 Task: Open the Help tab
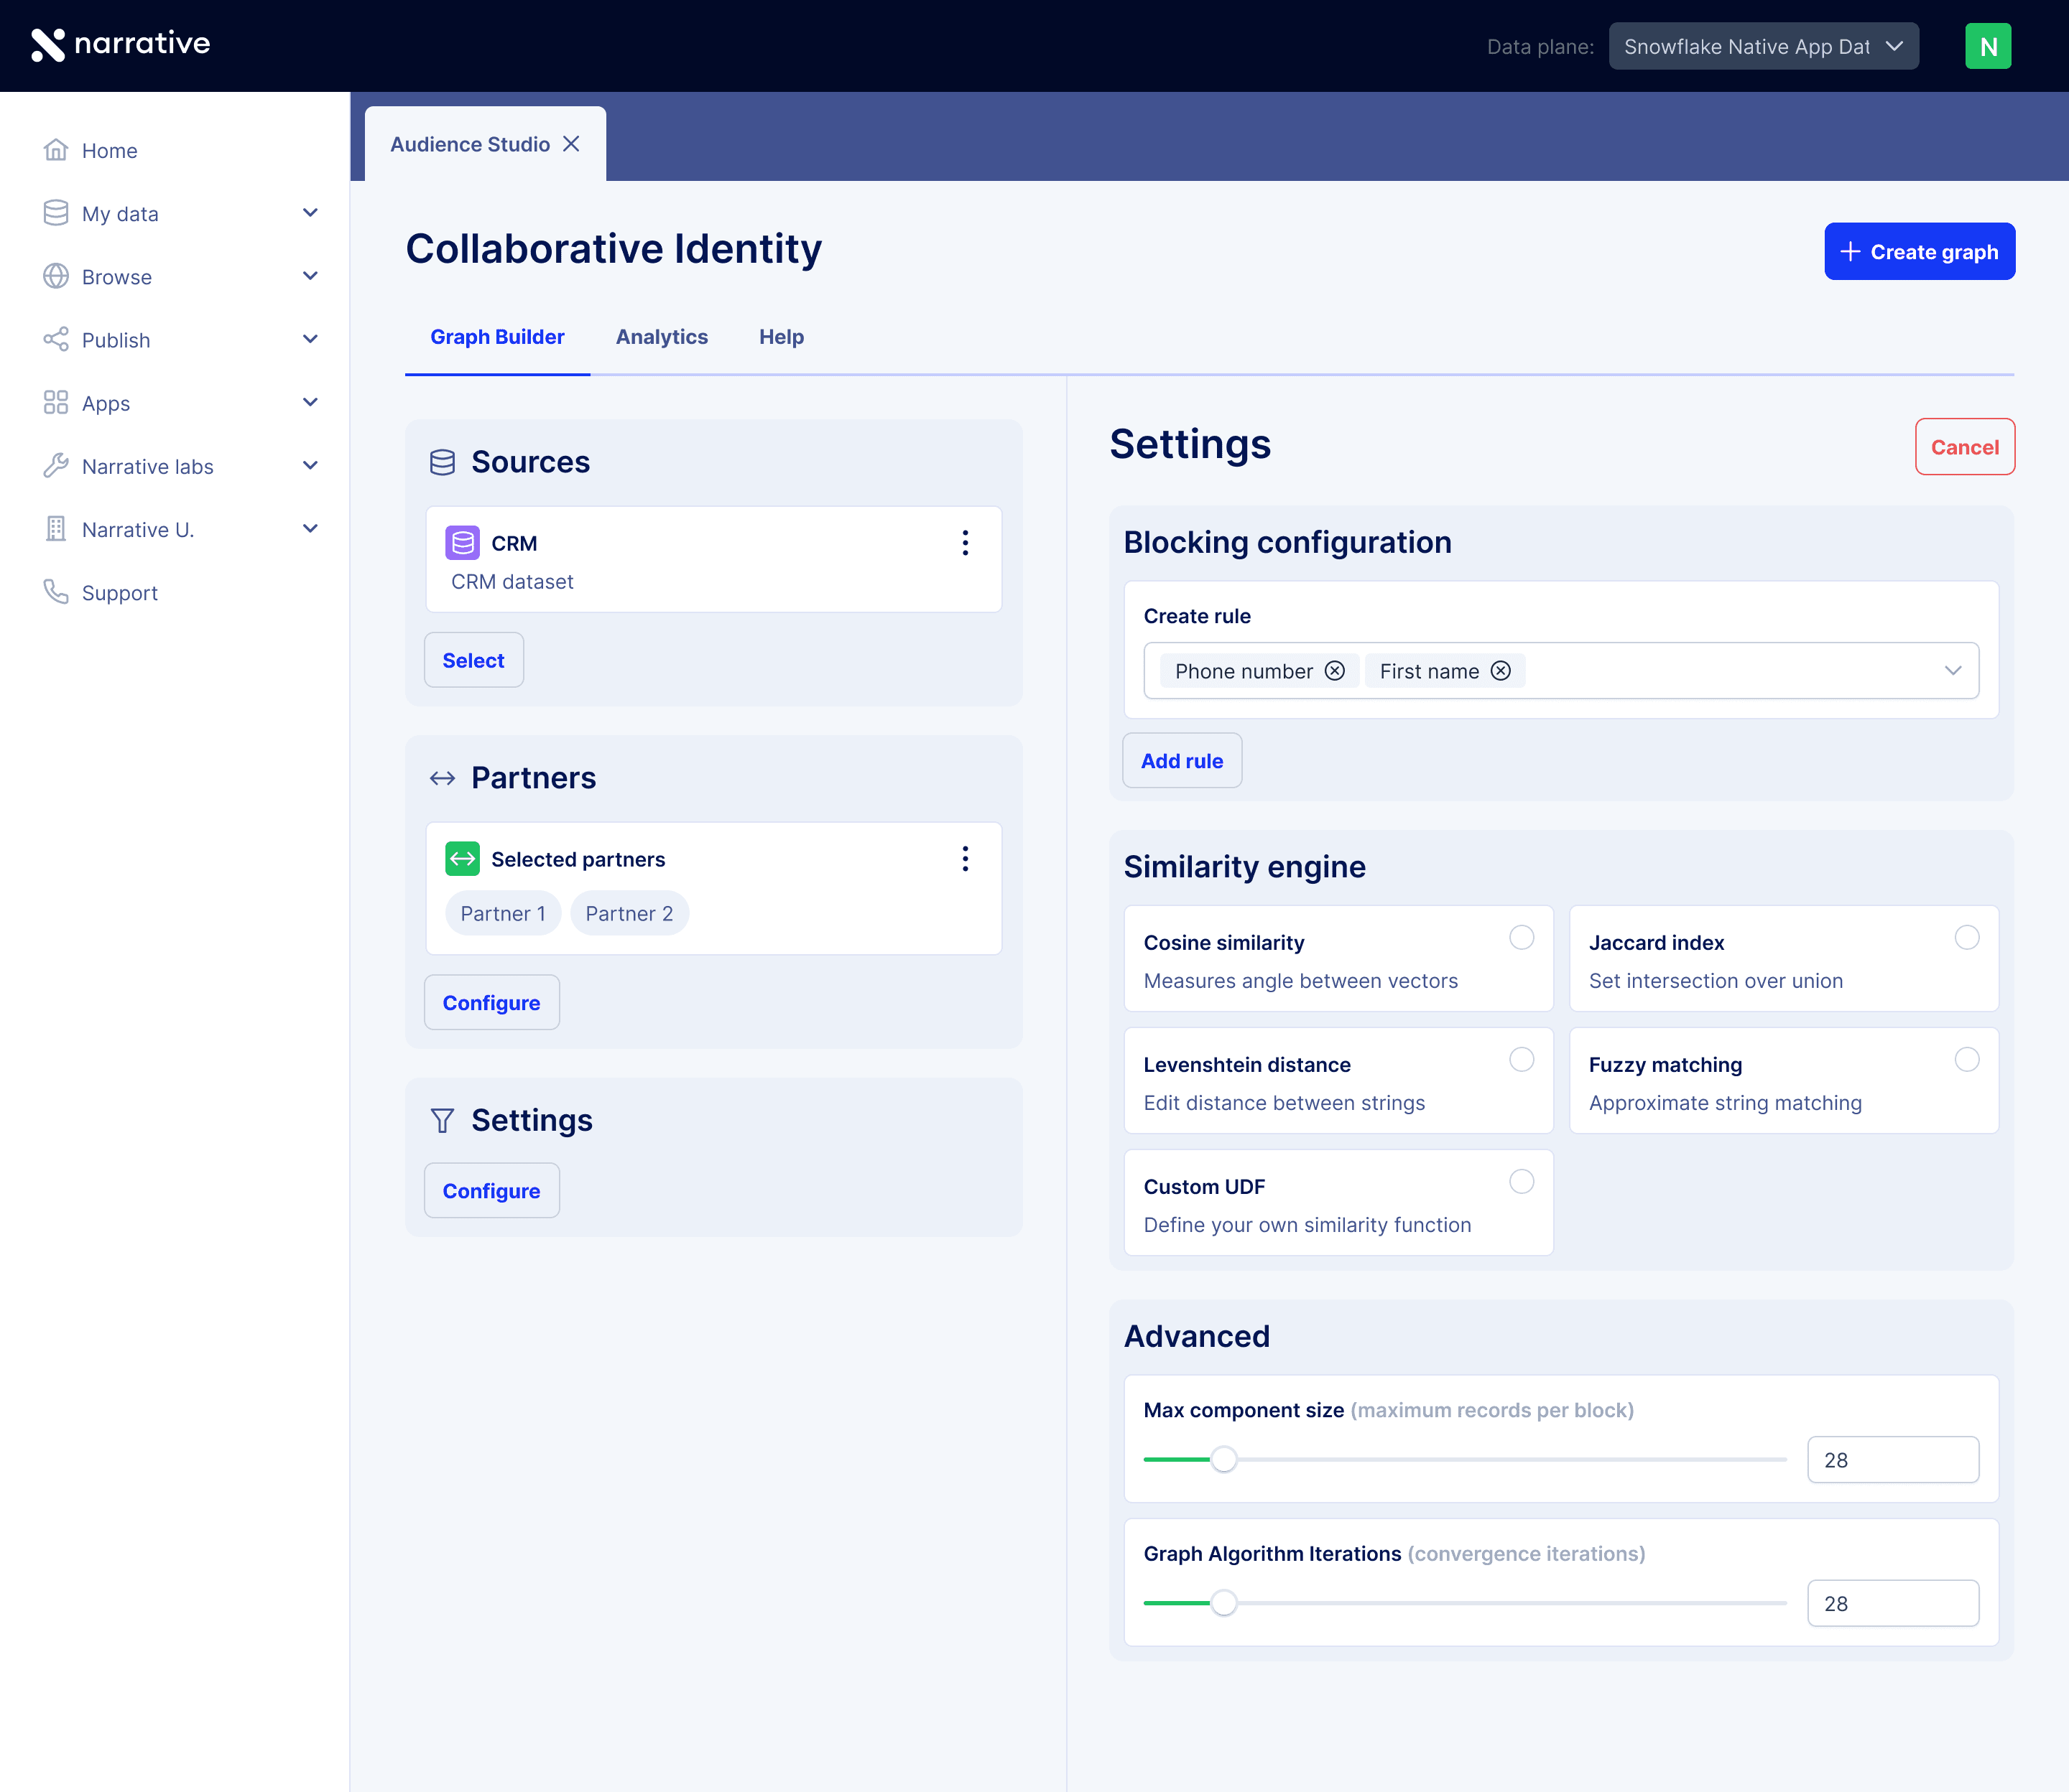[x=782, y=337]
